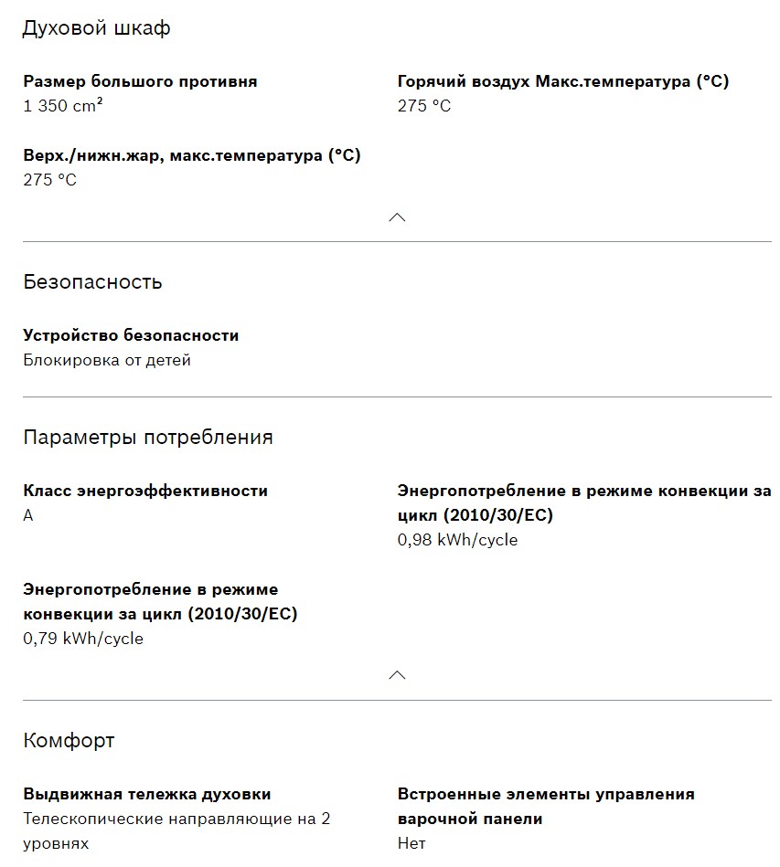Click the Горячий воздух Макс.температура label
The height and width of the screenshot is (867, 780).
point(562,81)
